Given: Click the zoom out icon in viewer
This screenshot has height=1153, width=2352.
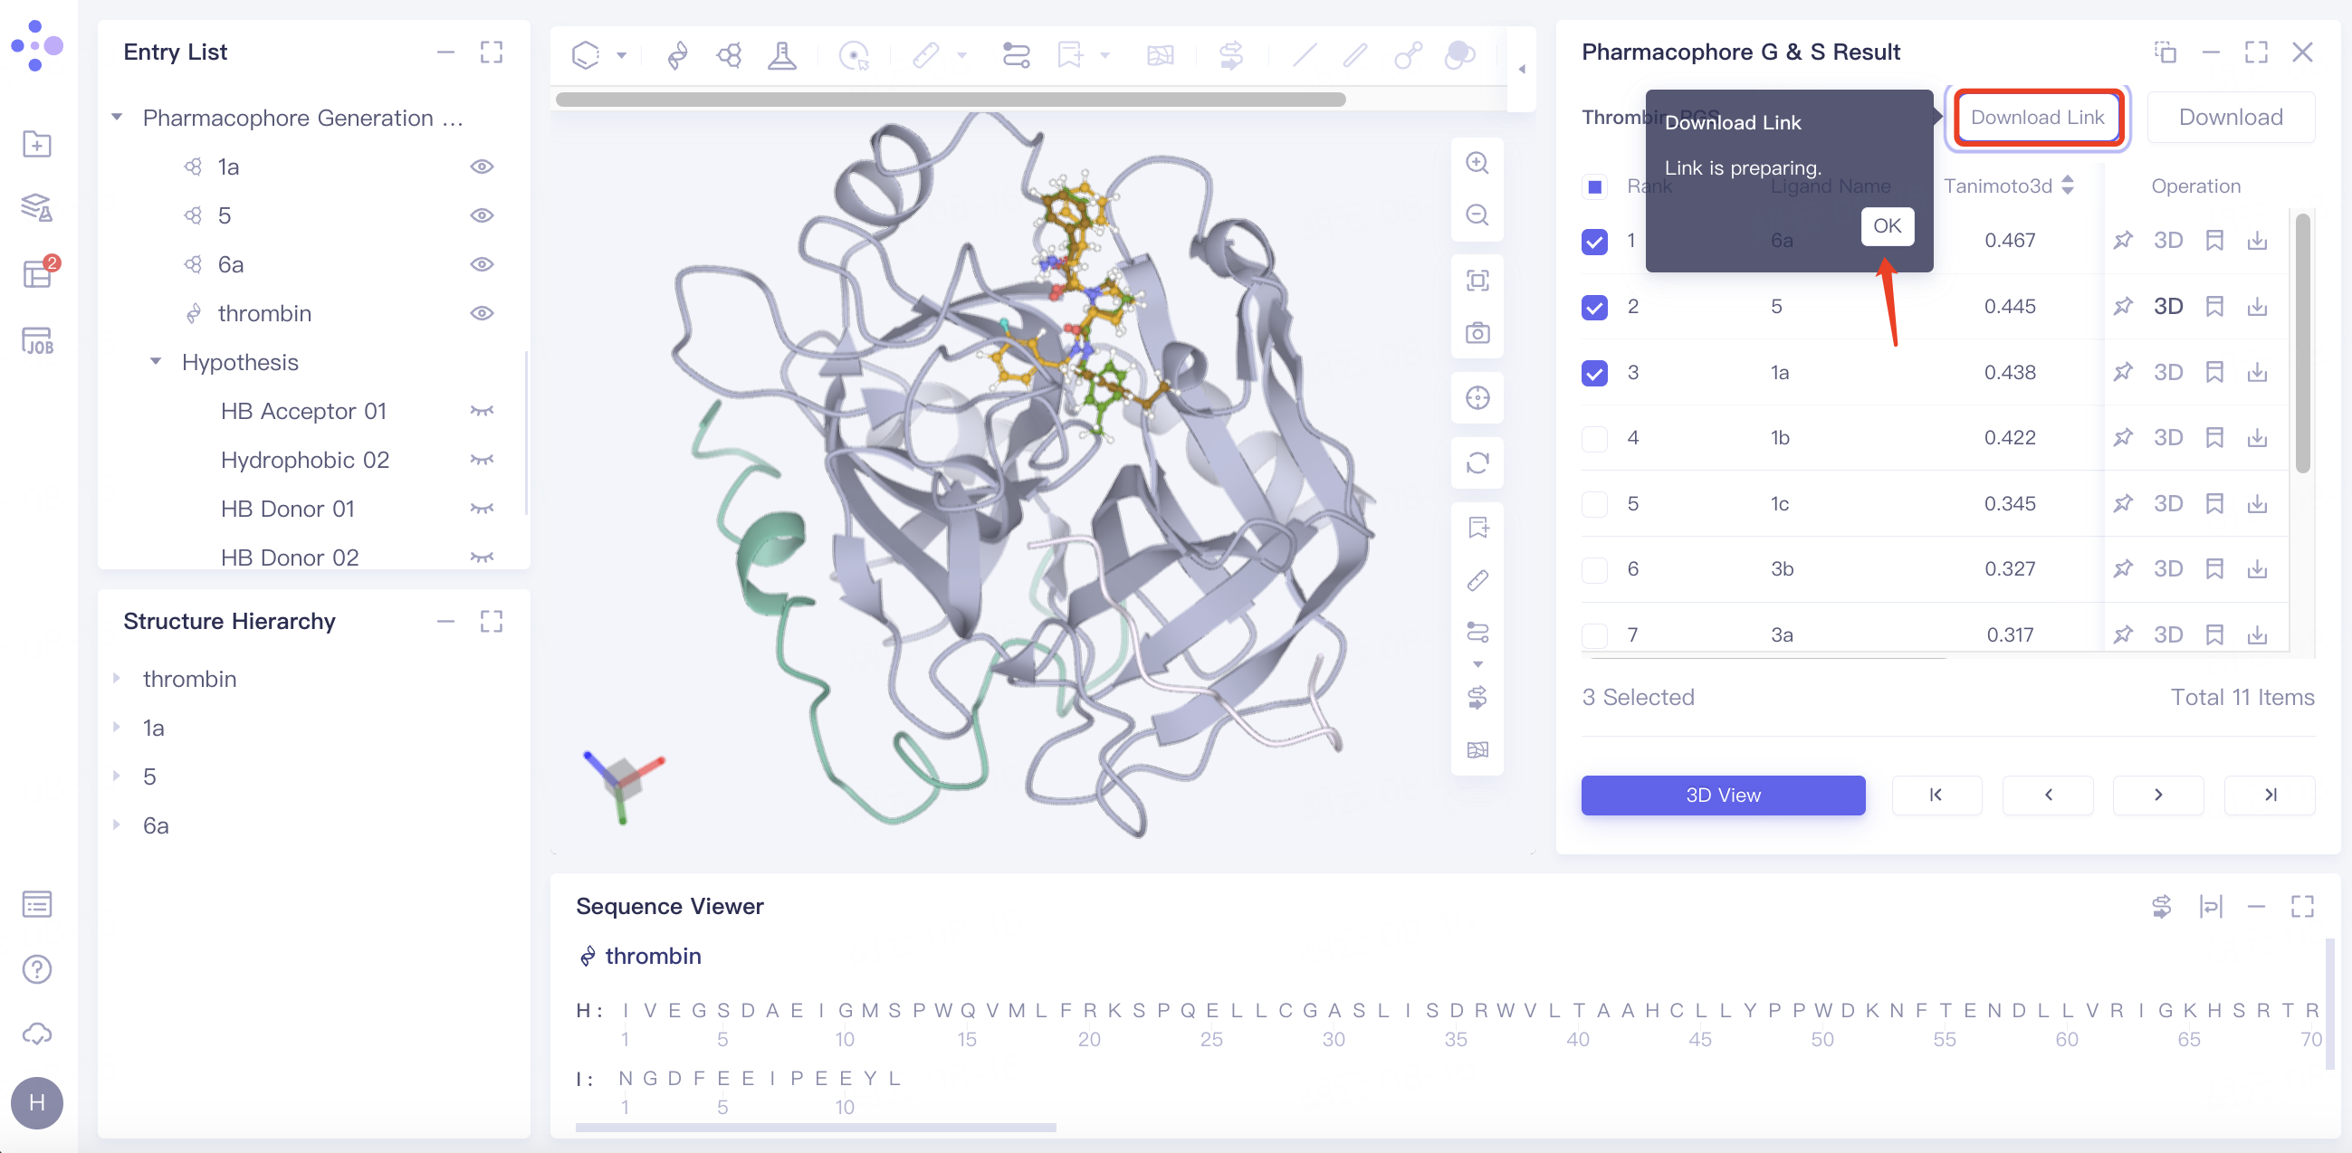Looking at the screenshot, I should click(x=1477, y=214).
